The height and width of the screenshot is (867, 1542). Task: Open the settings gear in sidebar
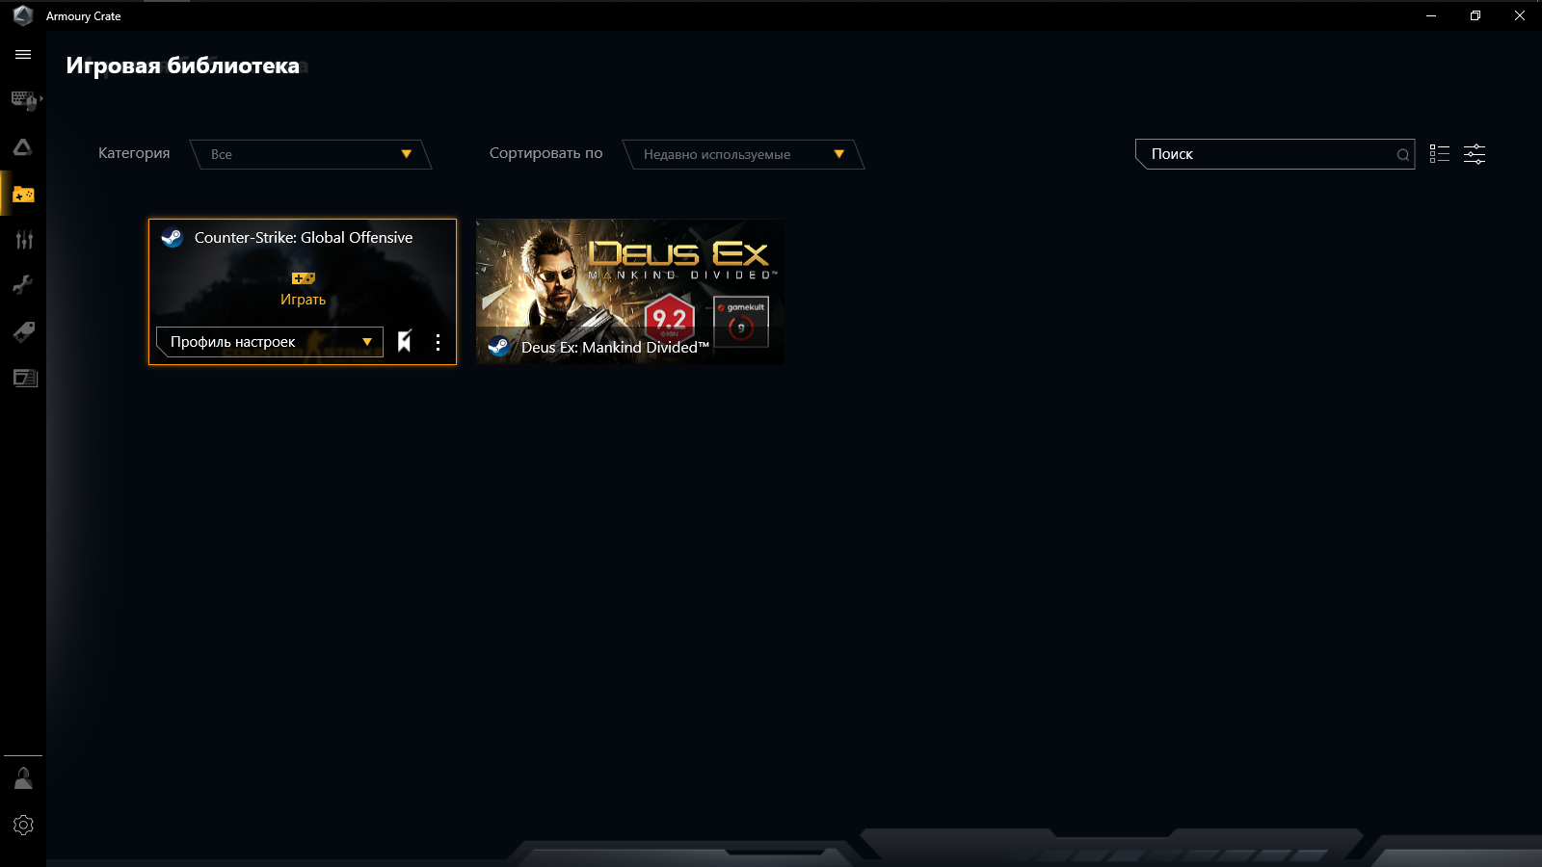(x=23, y=826)
